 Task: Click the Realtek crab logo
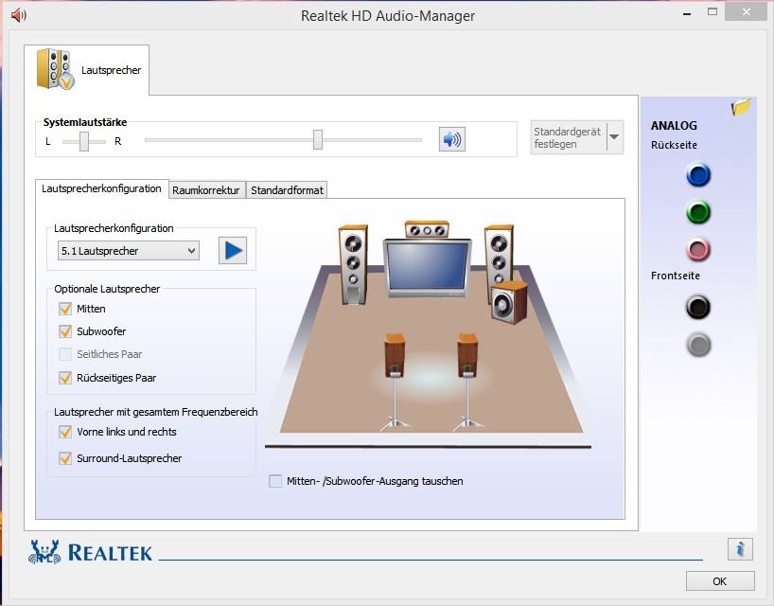tap(44, 552)
